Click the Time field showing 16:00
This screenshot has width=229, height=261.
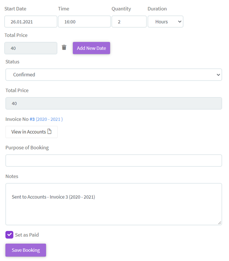click(x=84, y=22)
